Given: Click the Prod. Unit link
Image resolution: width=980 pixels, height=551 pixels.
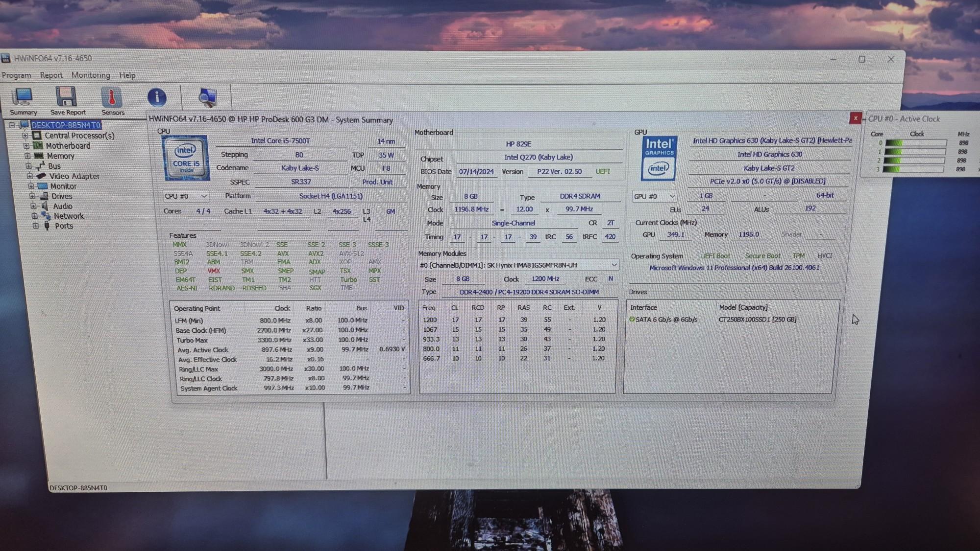Looking at the screenshot, I should [377, 182].
